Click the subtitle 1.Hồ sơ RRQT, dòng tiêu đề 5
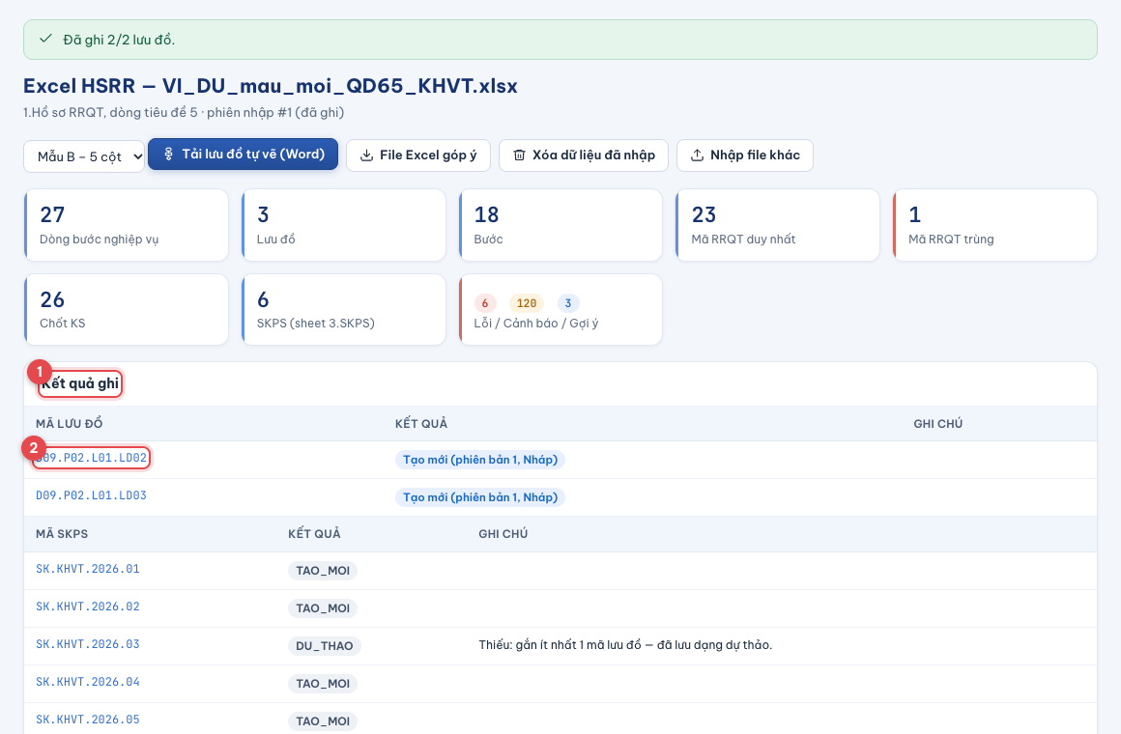Image resolution: width=1121 pixels, height=734 pixels. (184, 112)
